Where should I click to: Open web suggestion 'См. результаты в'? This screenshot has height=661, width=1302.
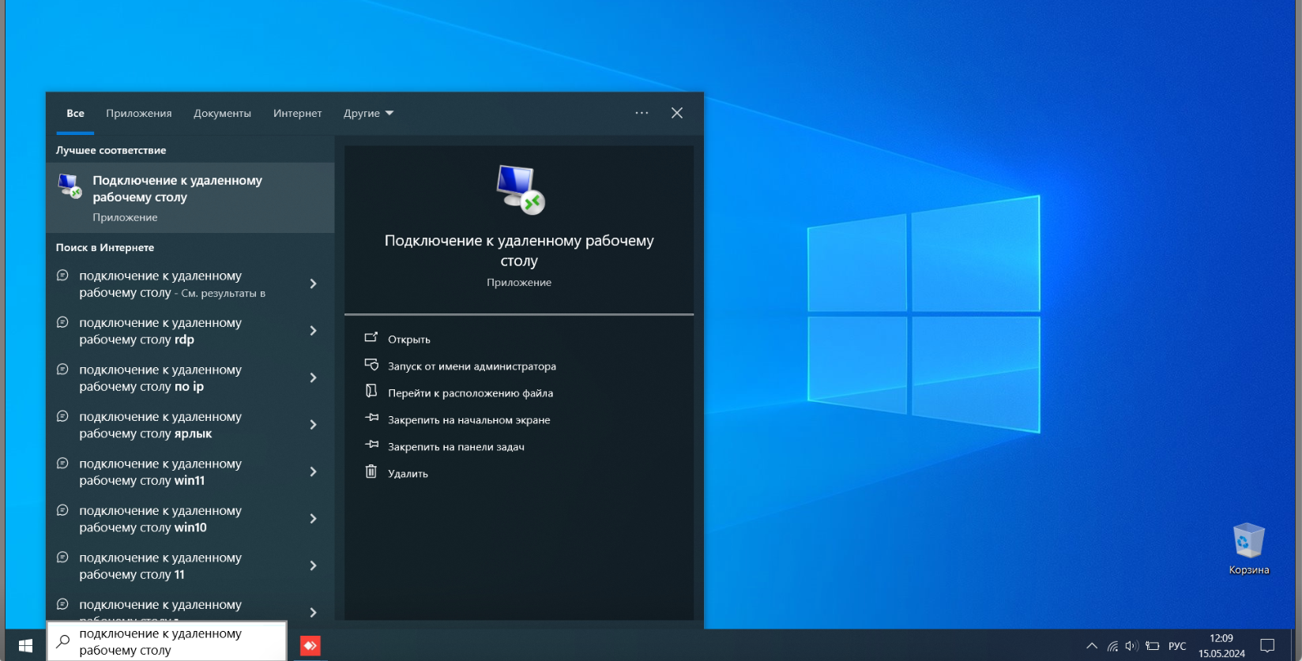(x=174, y=284)
